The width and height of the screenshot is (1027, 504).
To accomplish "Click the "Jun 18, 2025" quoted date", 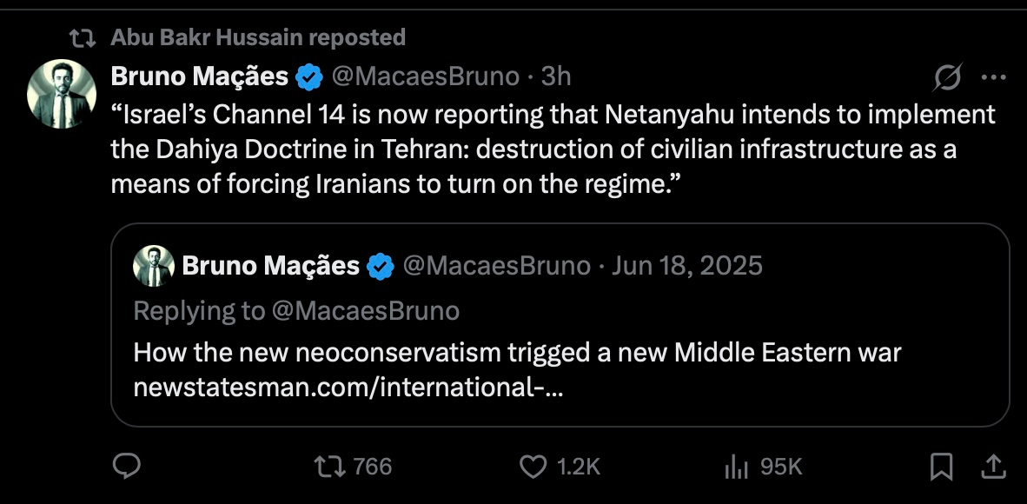I will tap(686, 265).
